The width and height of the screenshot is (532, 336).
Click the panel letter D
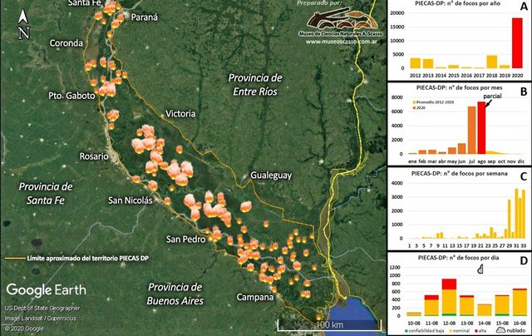(524, 260)
